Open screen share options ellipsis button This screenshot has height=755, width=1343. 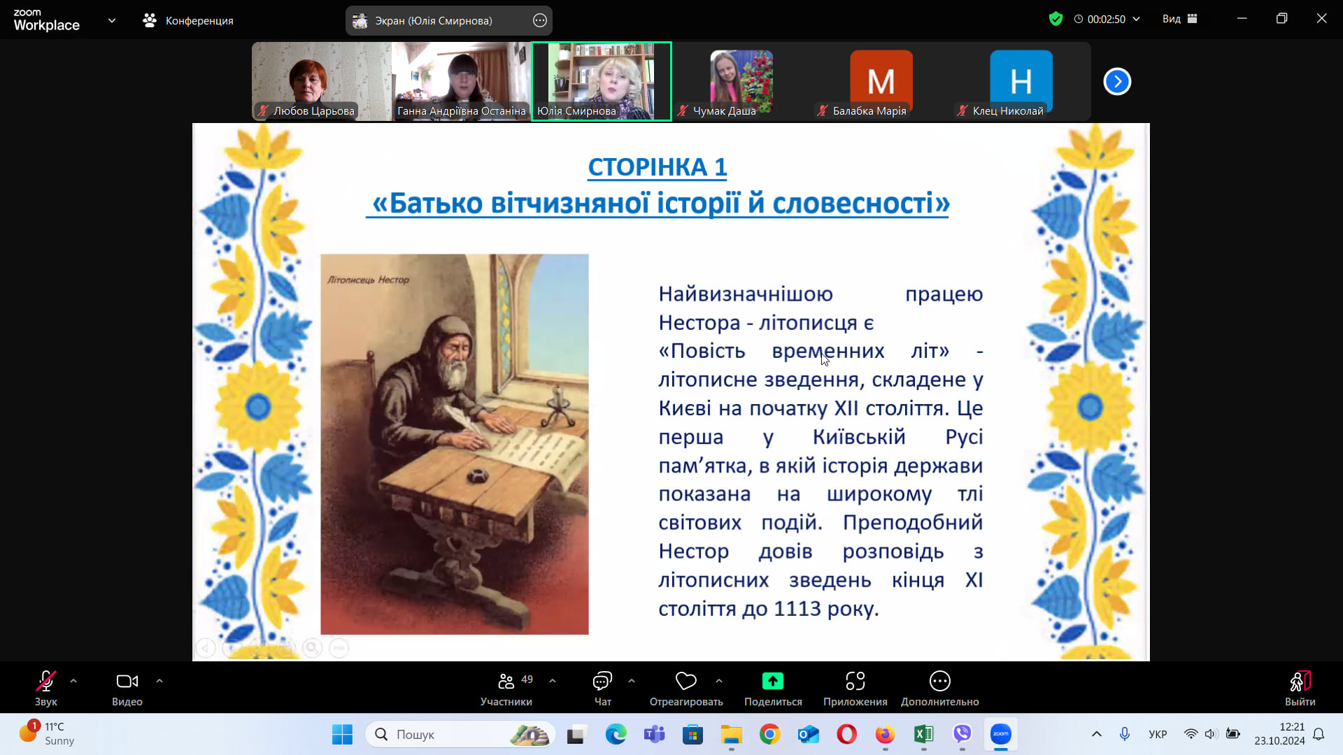point(539,21)
